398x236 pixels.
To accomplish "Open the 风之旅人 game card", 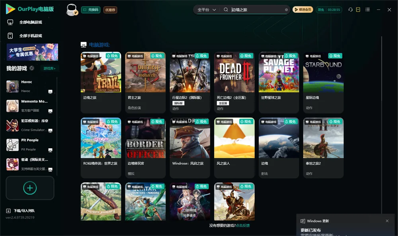I will [x=234, y=147].
